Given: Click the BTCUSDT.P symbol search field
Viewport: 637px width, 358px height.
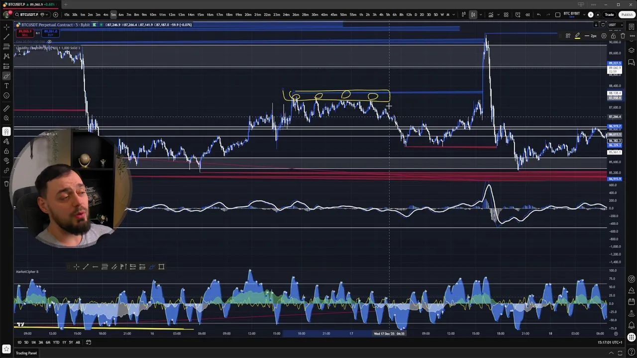Looking at the screenshot, I should pyautogui.click(x=29, y=14).
